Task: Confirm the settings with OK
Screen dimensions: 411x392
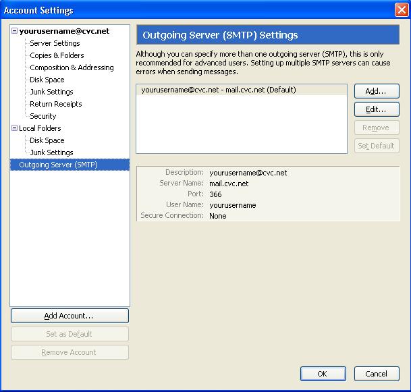Action: pyautogui.click(x=323, y=374)
